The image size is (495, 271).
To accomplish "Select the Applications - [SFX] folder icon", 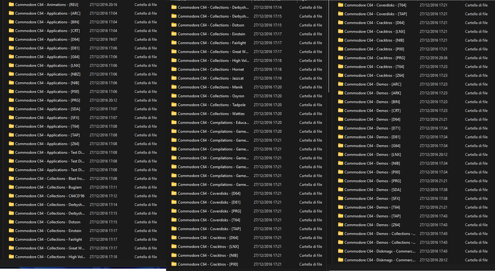I will click(x=11, y=118).
